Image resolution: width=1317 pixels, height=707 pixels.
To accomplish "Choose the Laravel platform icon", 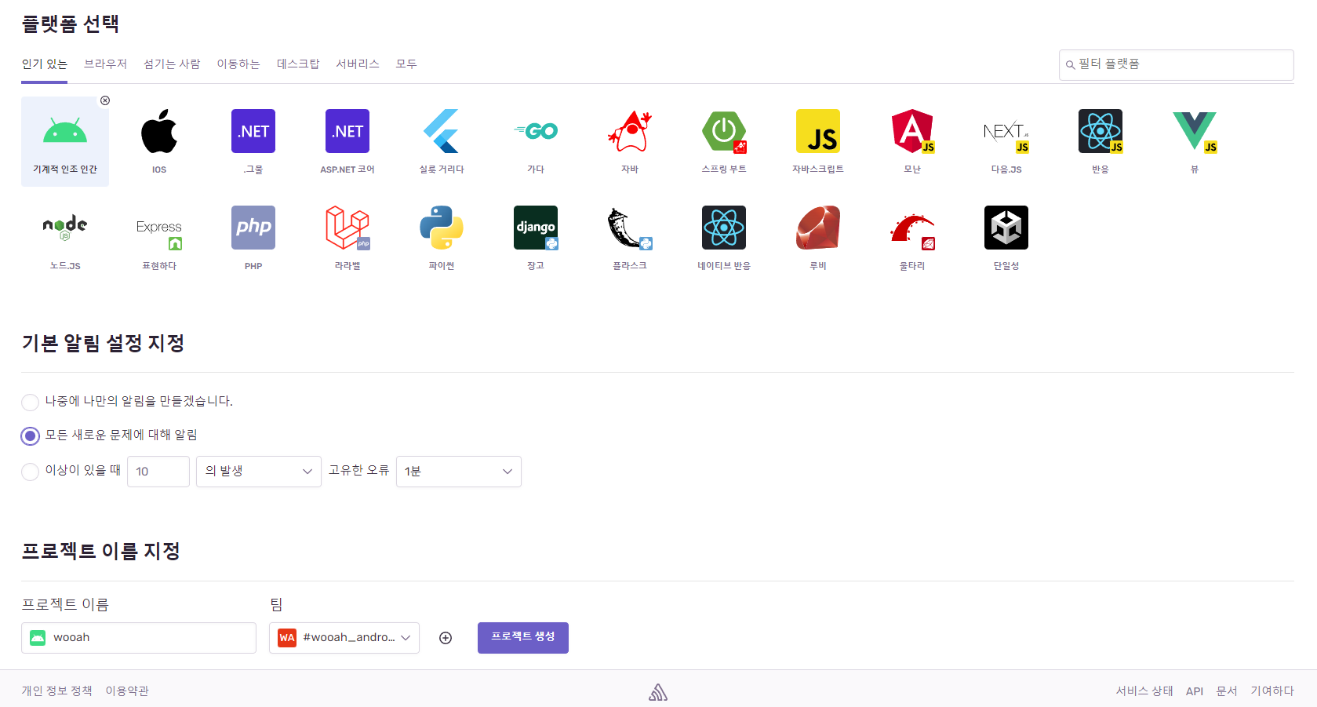I will click(347, 228).
